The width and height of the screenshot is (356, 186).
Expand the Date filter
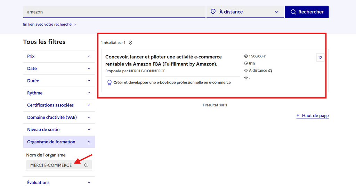(x=59, y=68)
